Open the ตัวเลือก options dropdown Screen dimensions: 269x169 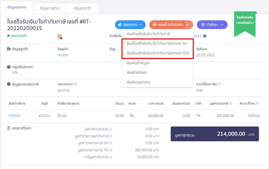pos(212,25)
